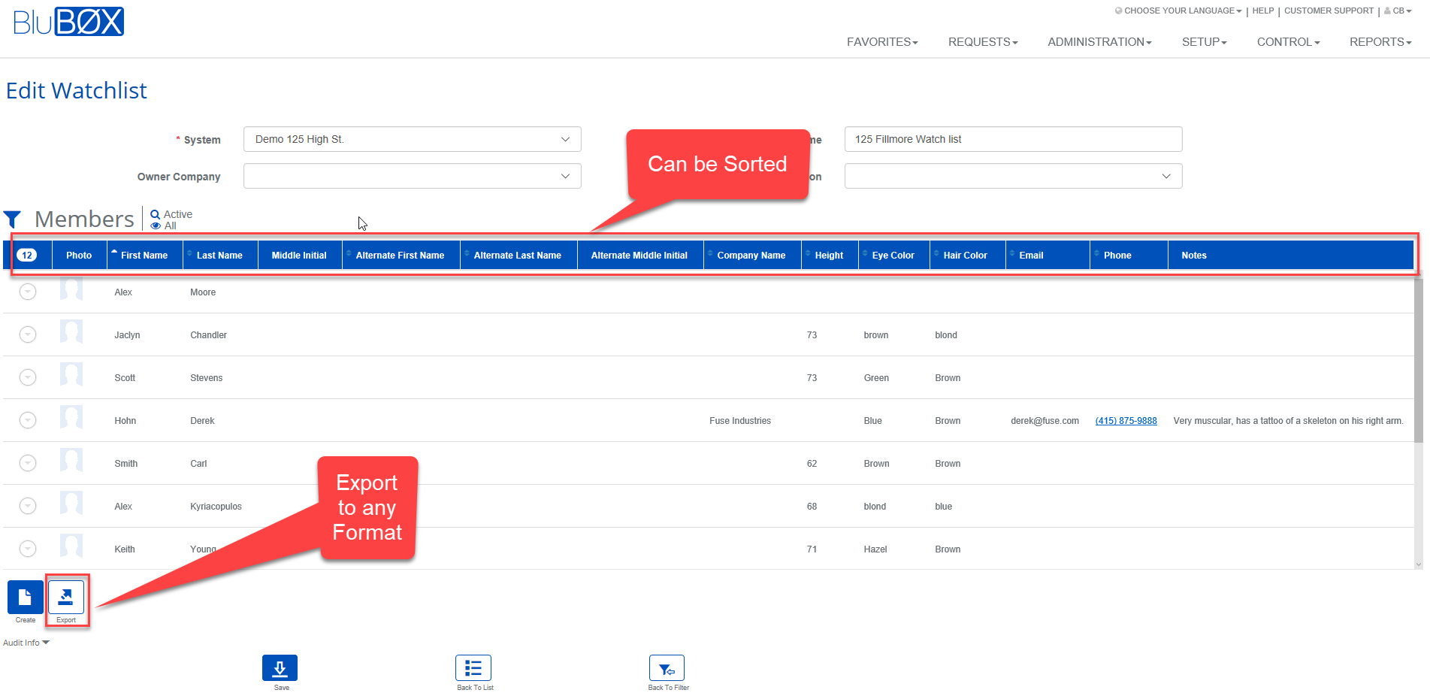Click the Back To Filter icon

tap(667, 667)
